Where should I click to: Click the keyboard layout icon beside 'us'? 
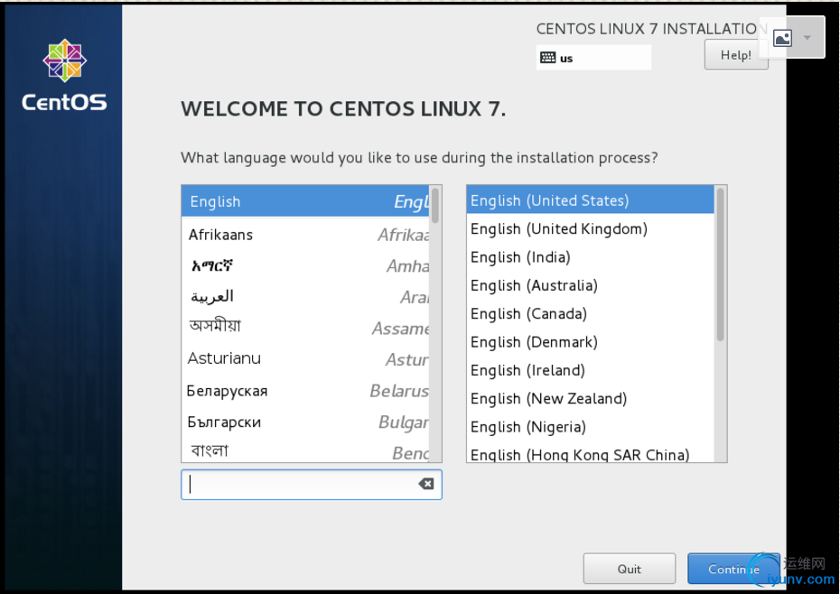coord(547,58)
